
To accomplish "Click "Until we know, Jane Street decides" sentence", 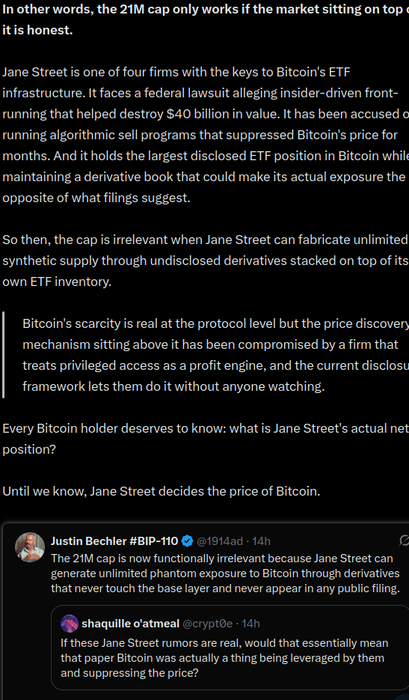I will [x=161, y=491].
